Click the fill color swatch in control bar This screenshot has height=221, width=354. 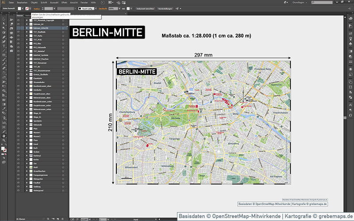(x=20, y=8)
